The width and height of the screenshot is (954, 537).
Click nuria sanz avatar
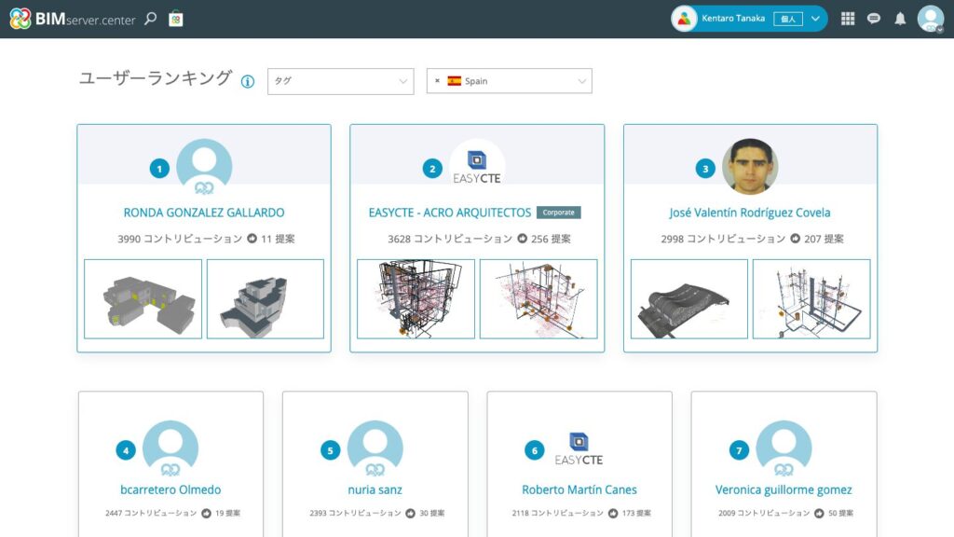(x=375, y=448)
